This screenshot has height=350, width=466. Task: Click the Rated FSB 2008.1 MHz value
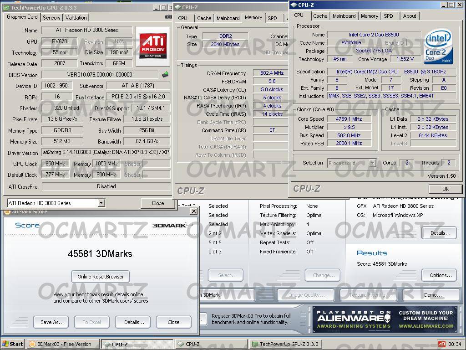click(349, 144)
